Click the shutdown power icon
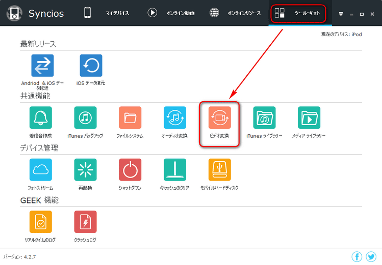 click(x=130, y=170)
